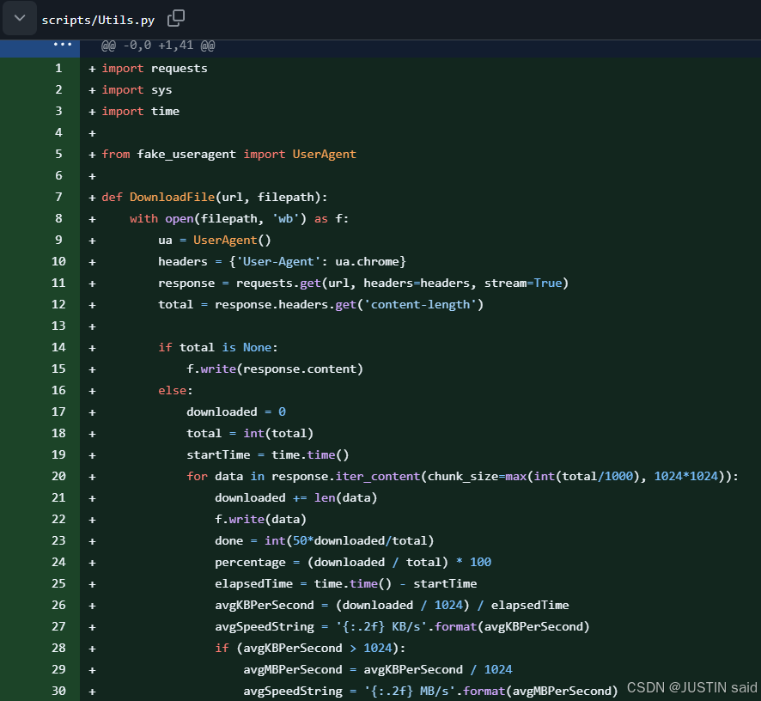Copy the scripts/Utils.py file path
This screenshot has height=701, width=761.
(x=176, y=18)
